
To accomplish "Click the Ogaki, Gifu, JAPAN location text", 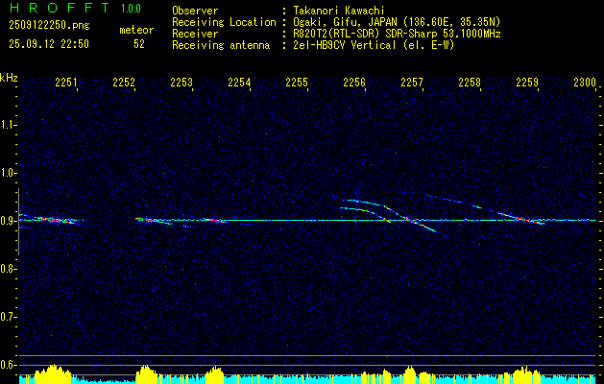I will [397, 22].
